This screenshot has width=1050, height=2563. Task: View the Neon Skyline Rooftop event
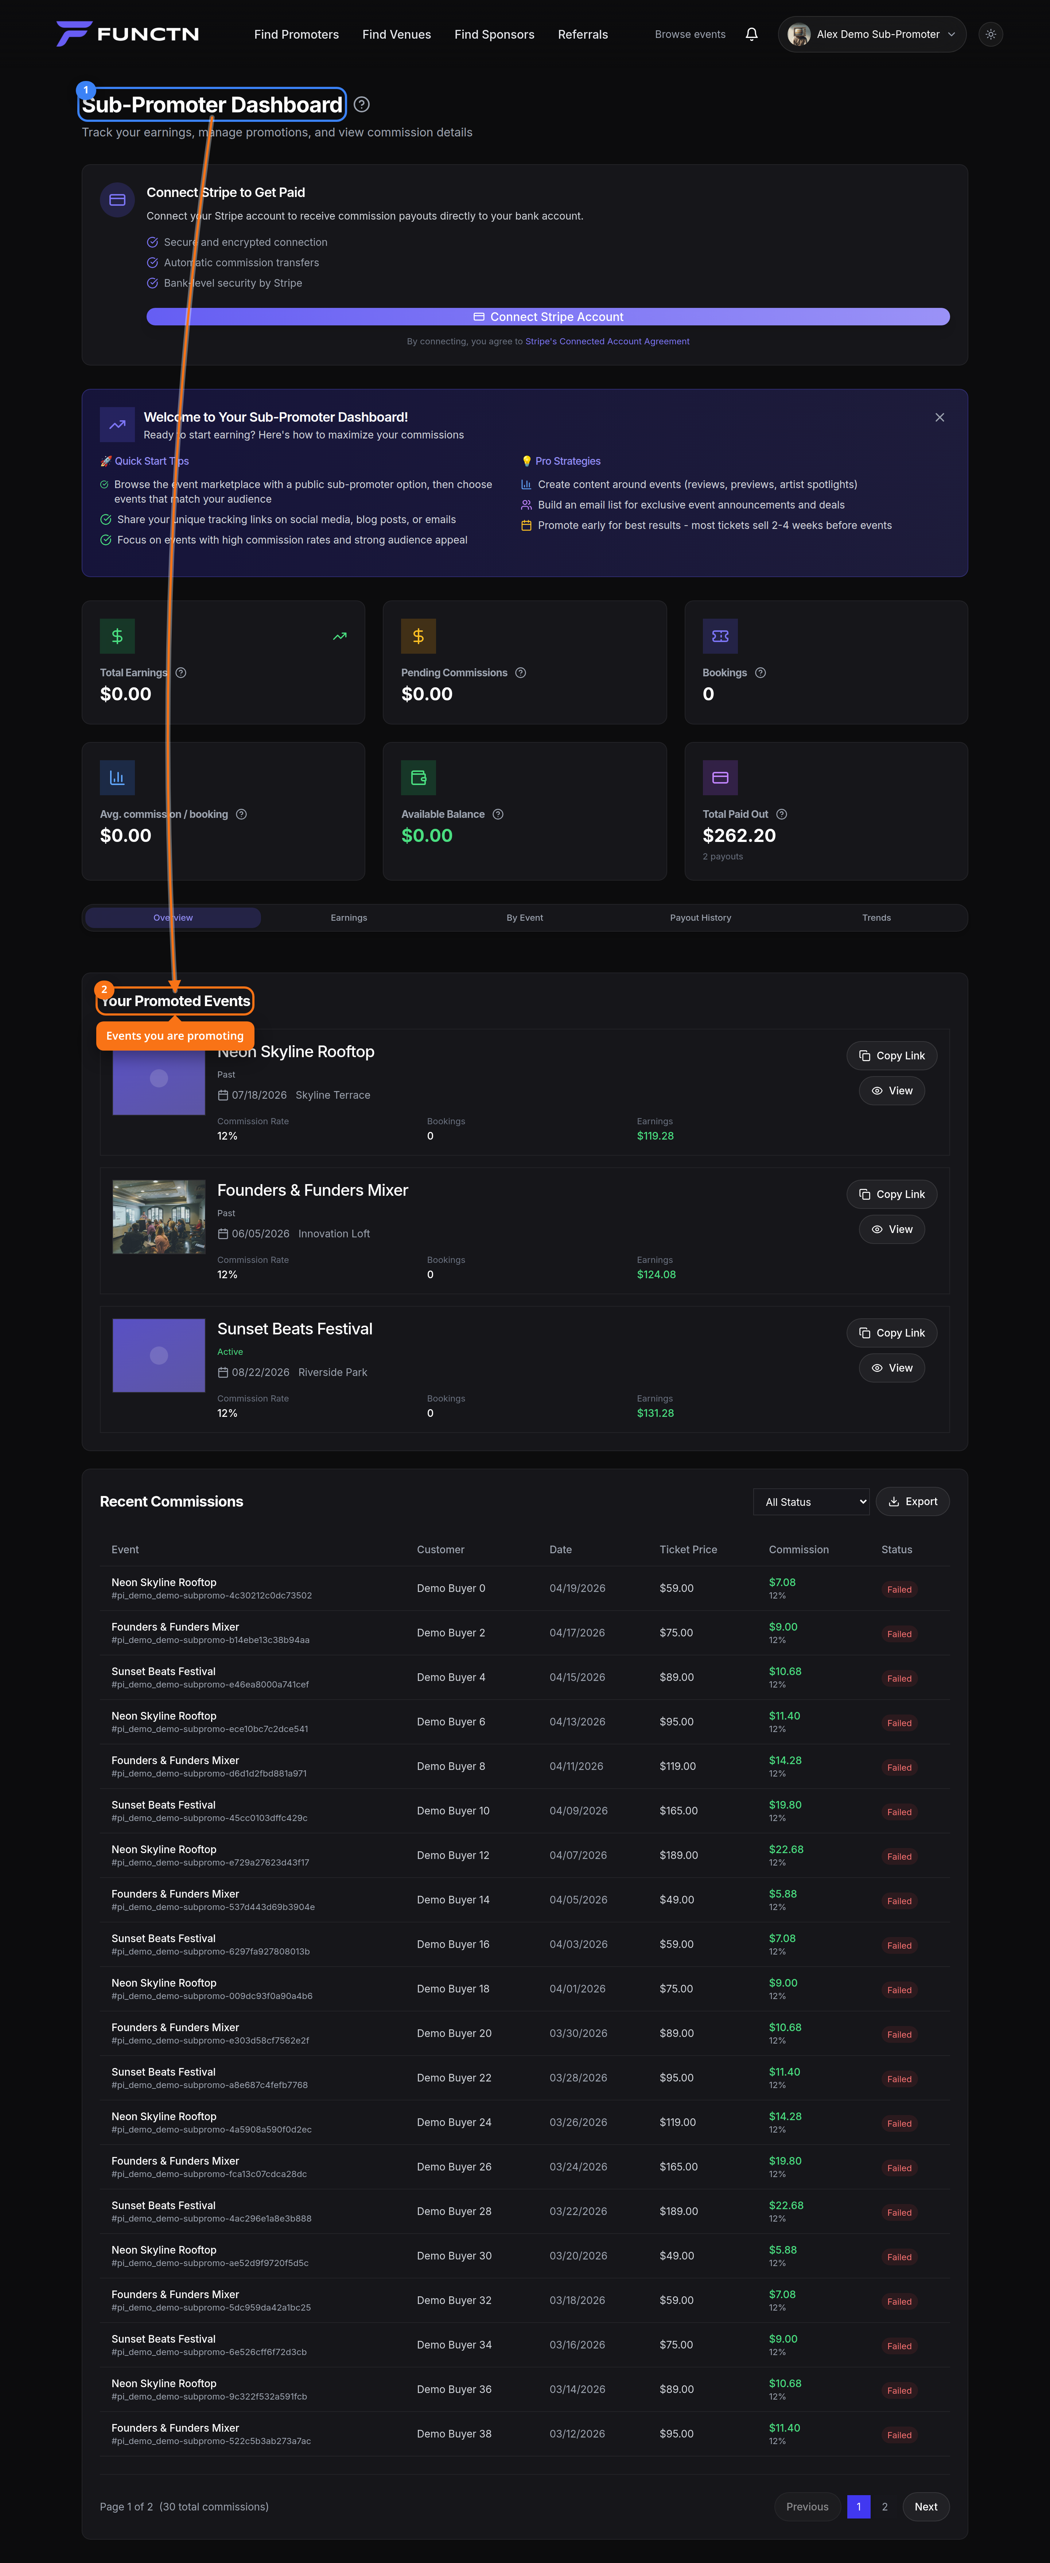point(892,1090)
